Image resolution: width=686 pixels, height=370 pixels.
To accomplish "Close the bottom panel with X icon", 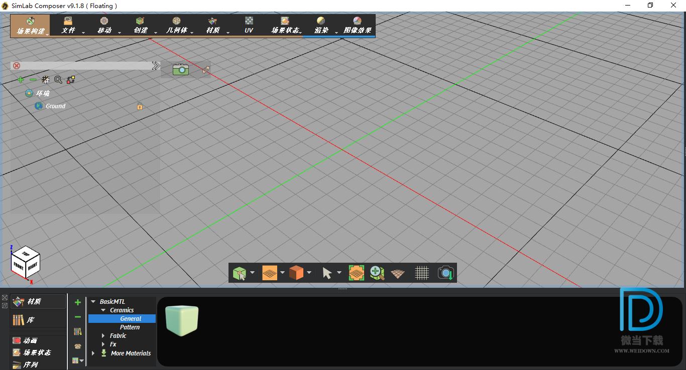I will (5, 298).
